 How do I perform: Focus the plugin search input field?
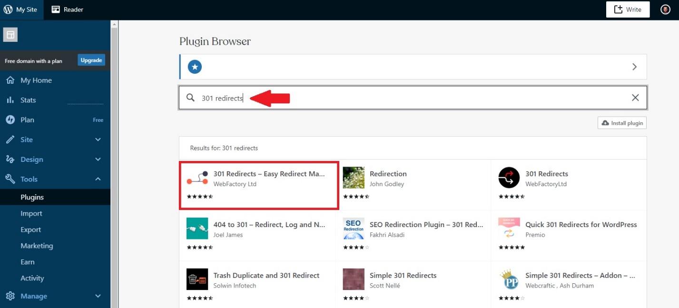[x=413, y=98]
